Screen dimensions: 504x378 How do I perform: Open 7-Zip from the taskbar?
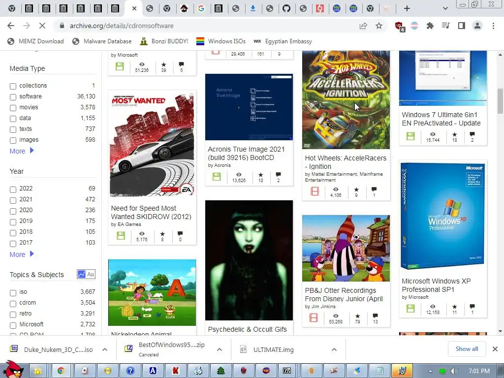[x=287, y=371]
